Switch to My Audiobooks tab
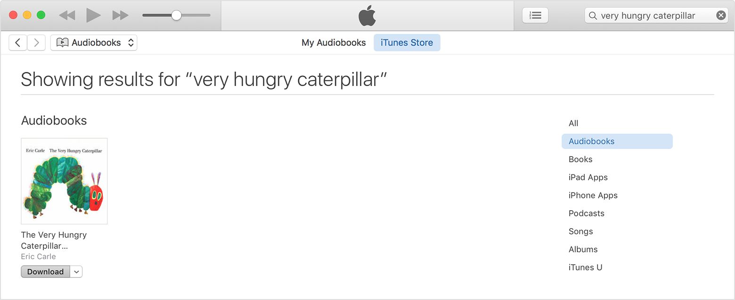Viewport: 735px width, 300px height. [x=334, y=43]
